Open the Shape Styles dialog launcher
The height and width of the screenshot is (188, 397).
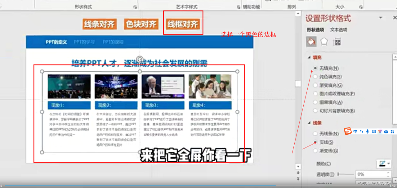pyautogui.click(x=135, y=7)
